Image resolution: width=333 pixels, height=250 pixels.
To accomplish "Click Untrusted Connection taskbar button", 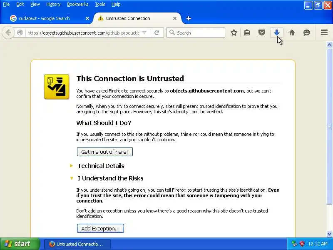I will [x=77, y=244].
